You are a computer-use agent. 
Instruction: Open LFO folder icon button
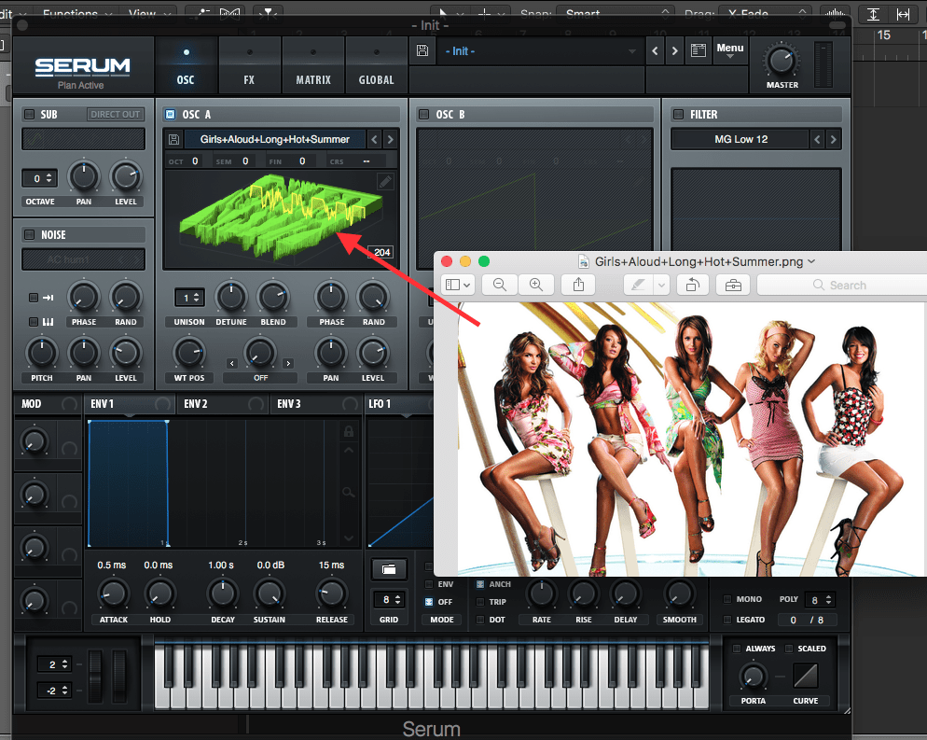click(388, 569)
